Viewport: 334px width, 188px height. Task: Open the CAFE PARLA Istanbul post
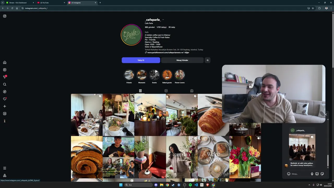(182, 157)
